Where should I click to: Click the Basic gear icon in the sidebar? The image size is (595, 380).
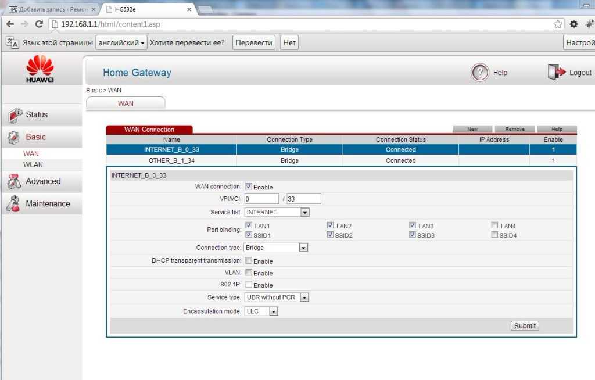[x=14, y=138]
